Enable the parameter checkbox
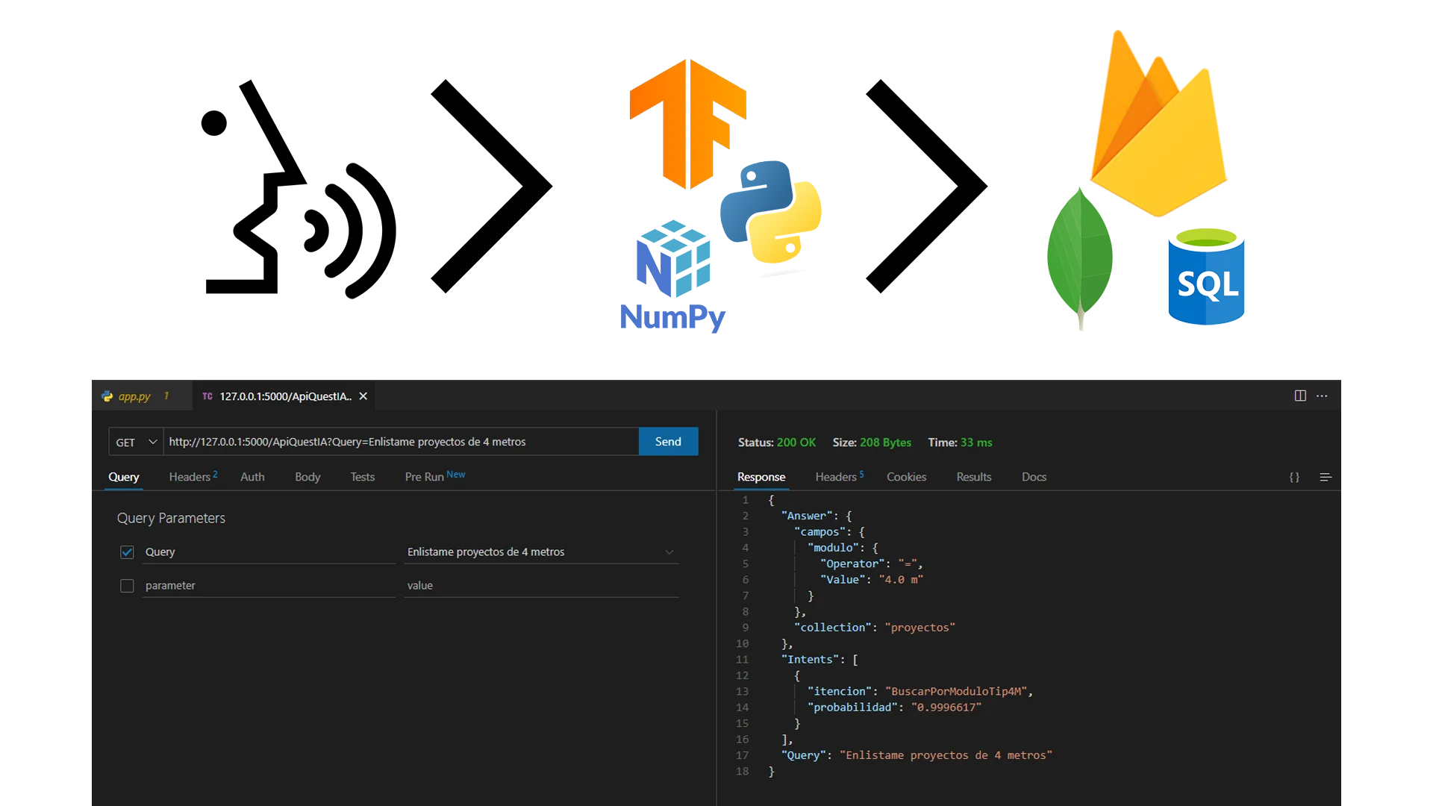 point(127,585)
